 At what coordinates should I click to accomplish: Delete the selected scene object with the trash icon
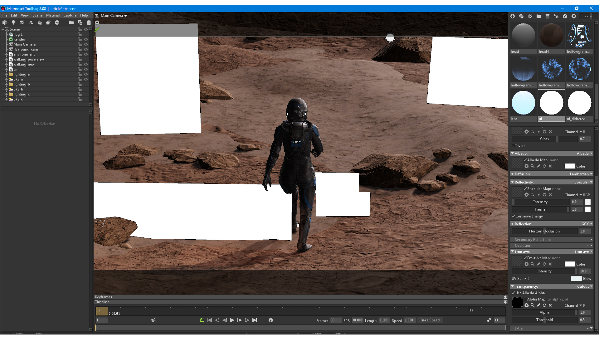pyautogui.click(x=89, y=22)
